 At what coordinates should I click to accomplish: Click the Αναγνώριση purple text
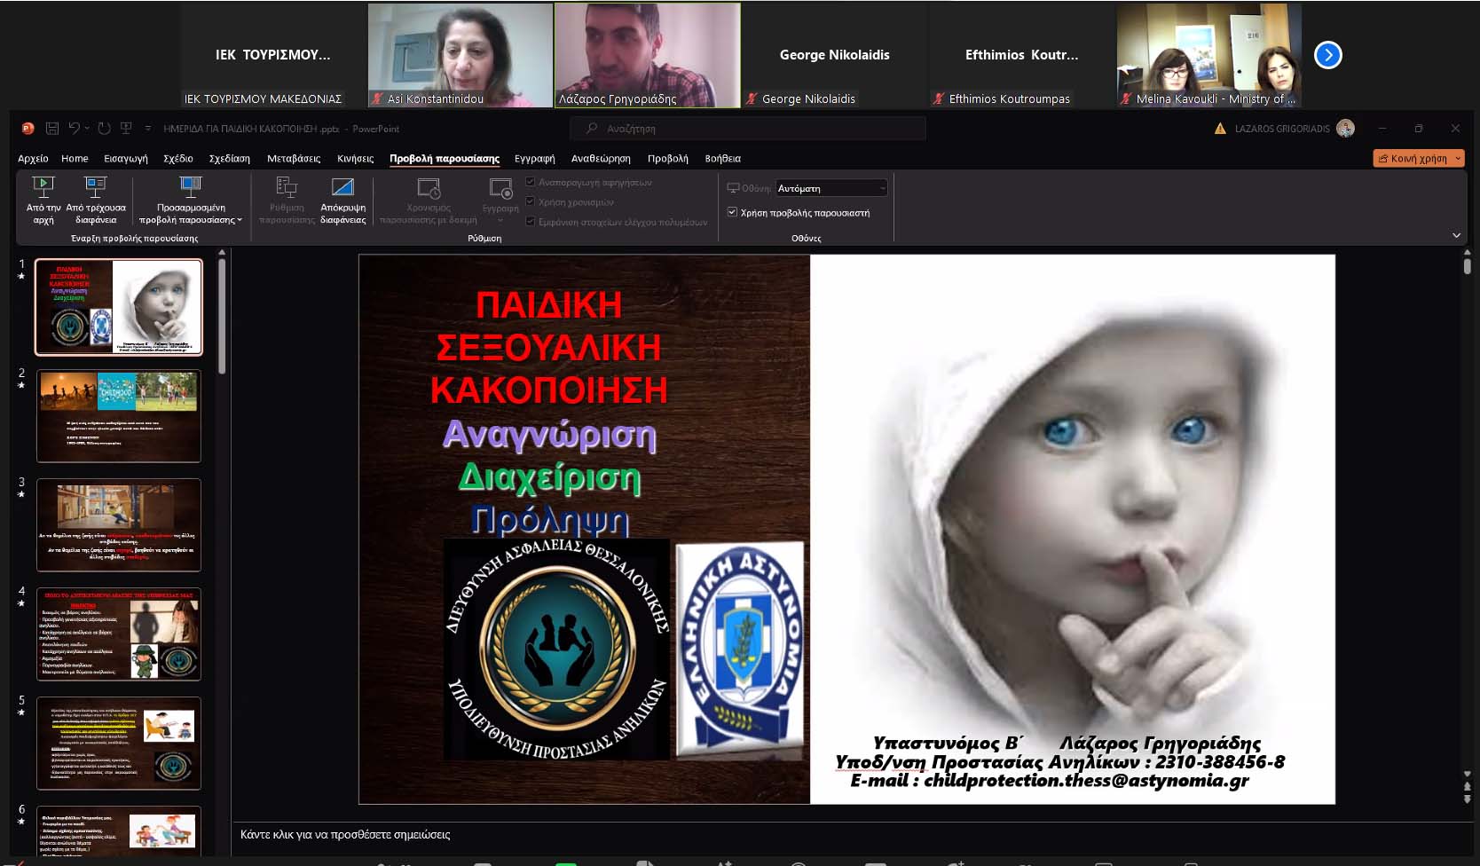(549, 435)
